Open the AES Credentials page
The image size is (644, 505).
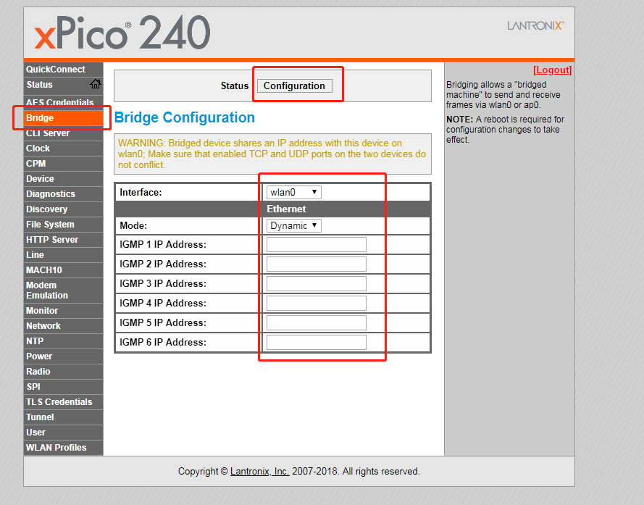63,102
